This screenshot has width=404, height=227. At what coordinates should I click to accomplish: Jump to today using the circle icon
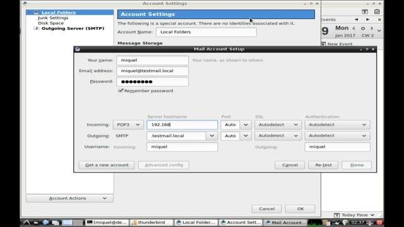(363, 28)
